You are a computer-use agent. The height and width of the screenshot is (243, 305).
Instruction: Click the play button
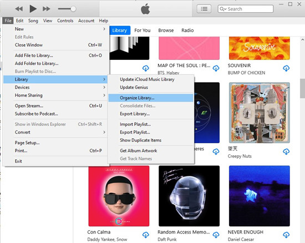33,9
